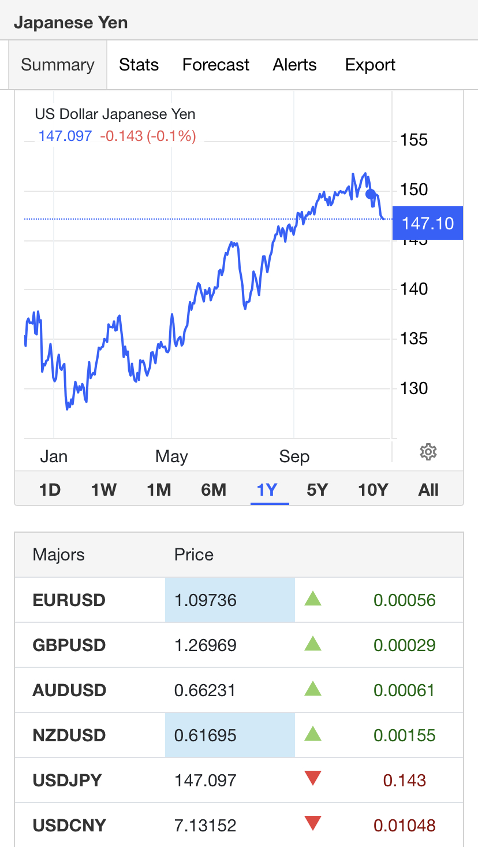Click the USDJPY change value 0.143

[405, 780]
